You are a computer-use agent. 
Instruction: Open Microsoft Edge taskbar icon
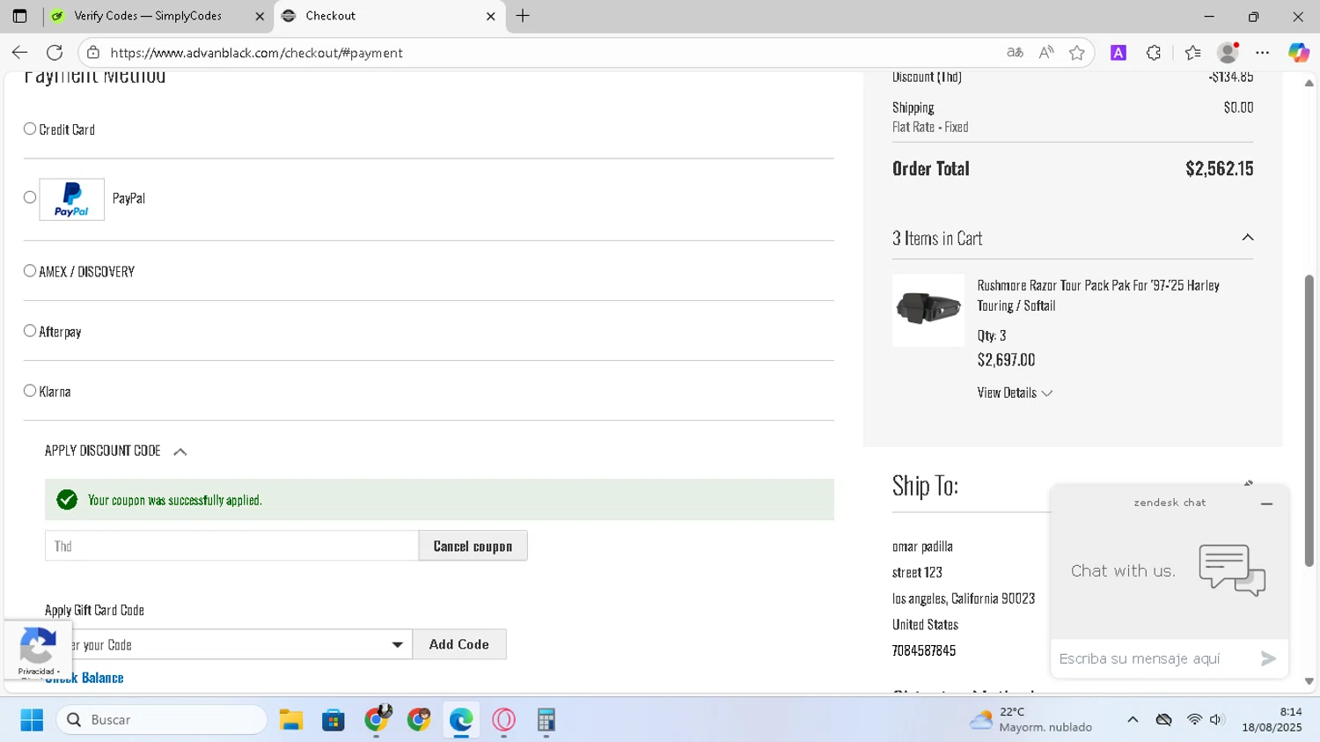[461, 720]
